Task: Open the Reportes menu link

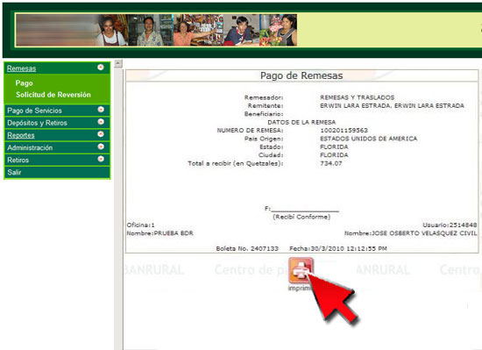Action: [21, 135]
